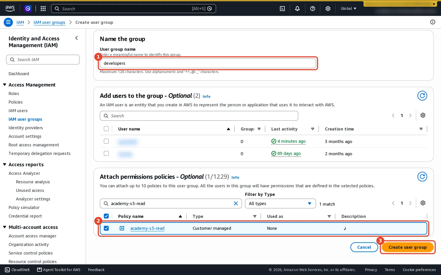Go to Policies in the sidebar
Image resolution: width=441 pixels, height=275 pixels.
(x=16, y=102)
